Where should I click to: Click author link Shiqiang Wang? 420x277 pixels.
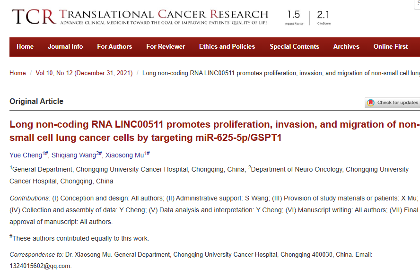(74, 155)
